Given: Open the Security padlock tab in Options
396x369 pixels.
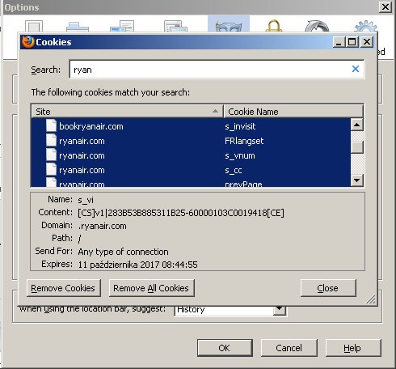Looking at the screenshot, I should 274,25.
